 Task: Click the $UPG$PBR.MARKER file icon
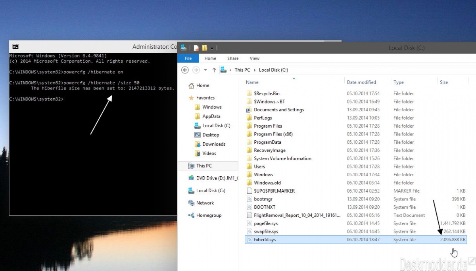[x=249, y=191]
